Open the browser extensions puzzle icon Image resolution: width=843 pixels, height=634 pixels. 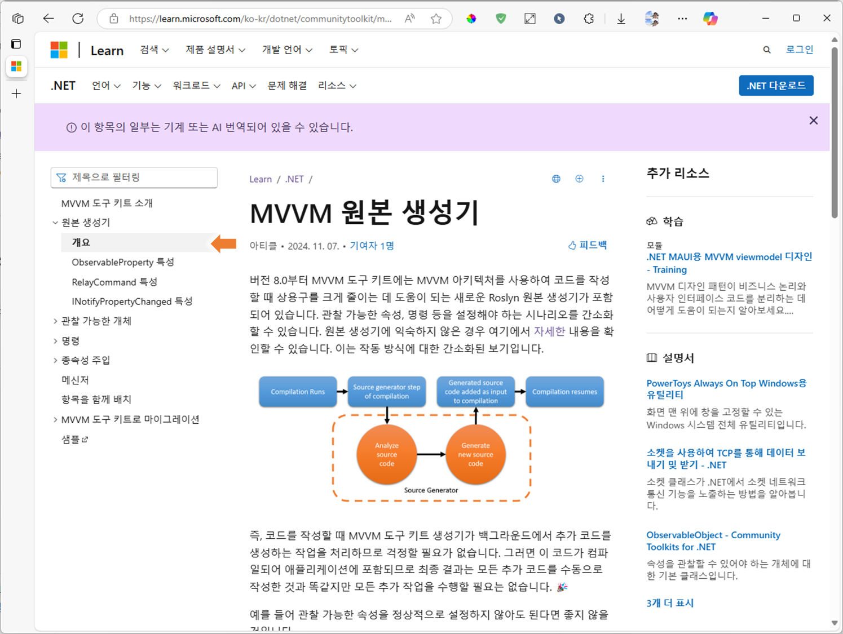pyautogui.click(x=589, y=19)
